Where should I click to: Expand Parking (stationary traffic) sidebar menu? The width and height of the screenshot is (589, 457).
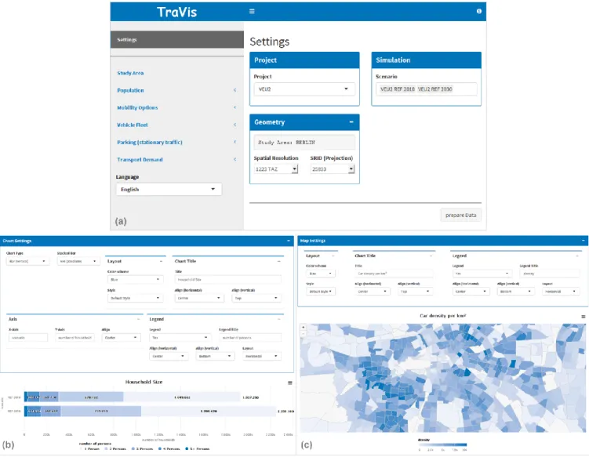[x=177, y=142]
